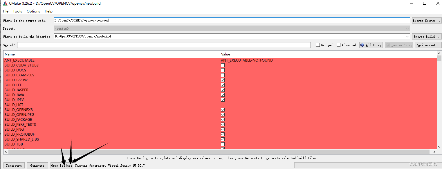Click the horizontal scrollbar left arrow
Screen dimensions: 442x169
point(6,152)
